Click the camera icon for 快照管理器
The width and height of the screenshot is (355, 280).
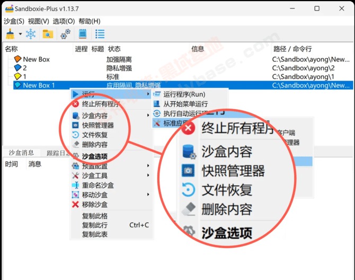coord(75,125)
